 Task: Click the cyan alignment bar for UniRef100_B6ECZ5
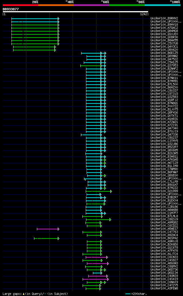point(94,53)
